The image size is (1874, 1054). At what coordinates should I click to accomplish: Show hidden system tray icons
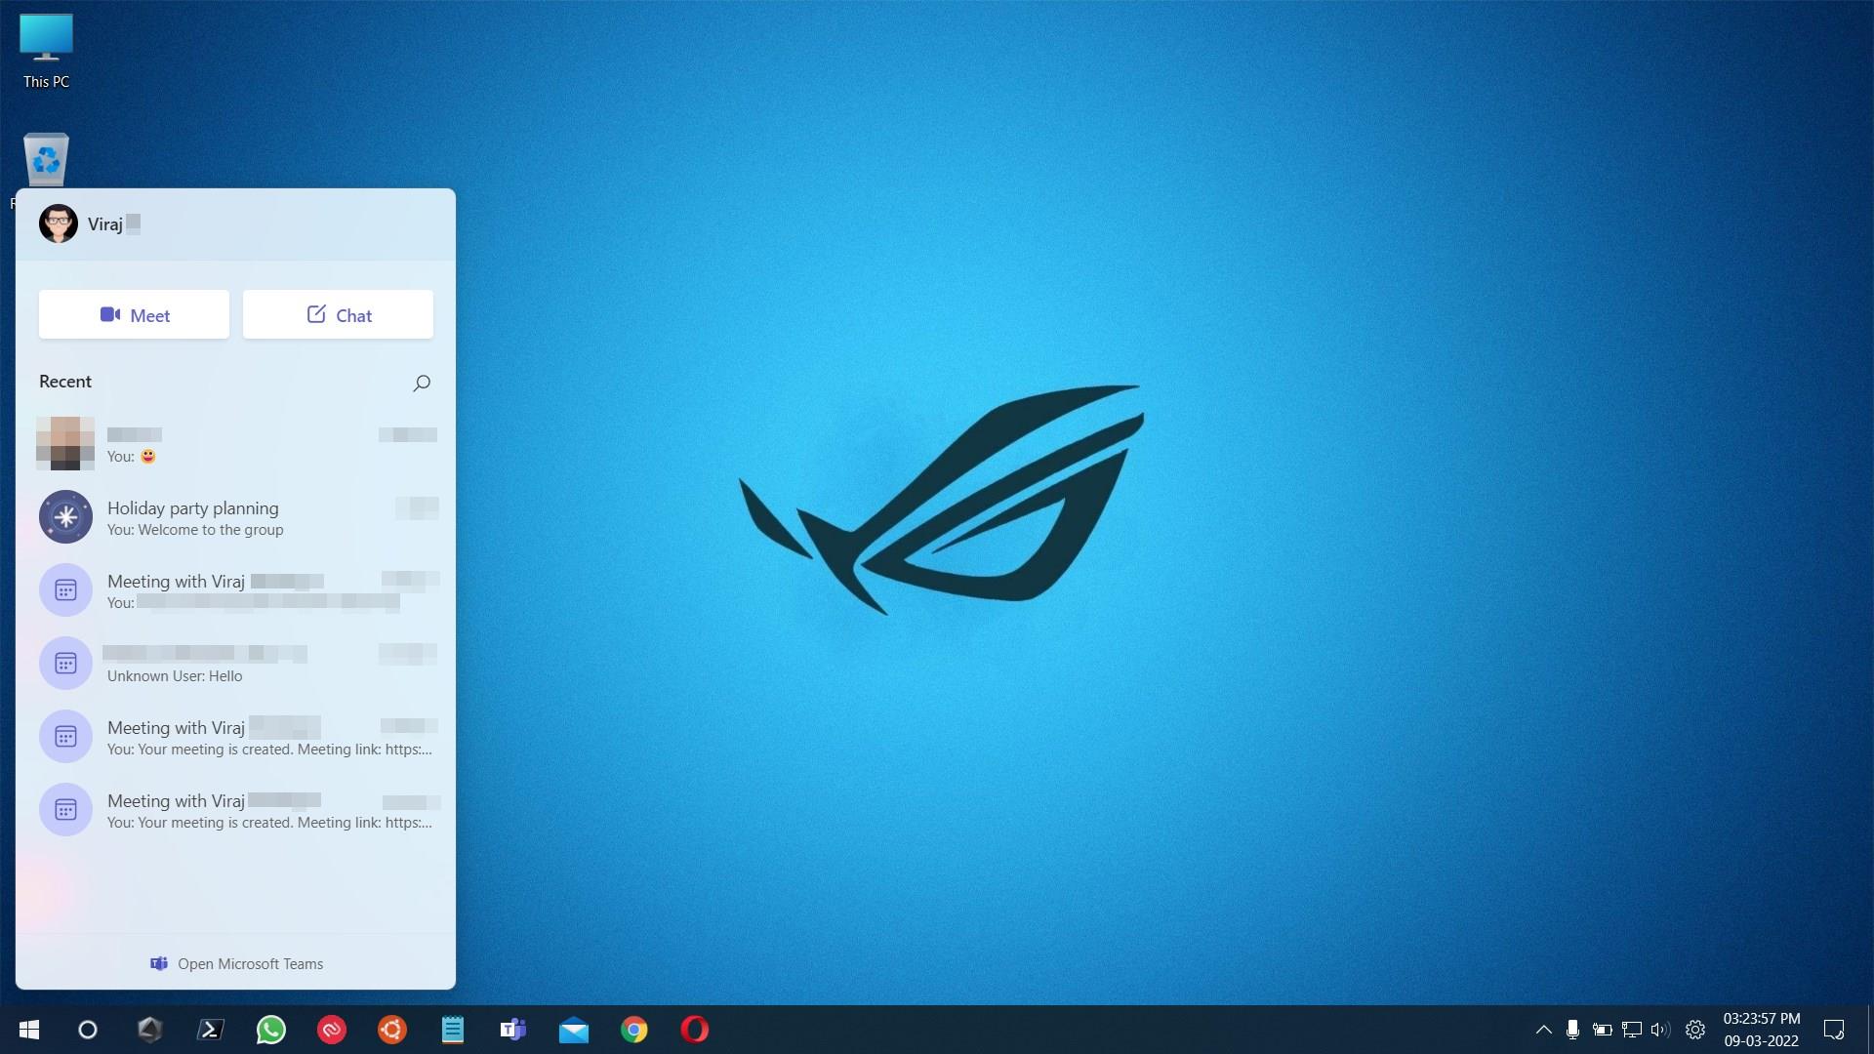(1543, 1030)
